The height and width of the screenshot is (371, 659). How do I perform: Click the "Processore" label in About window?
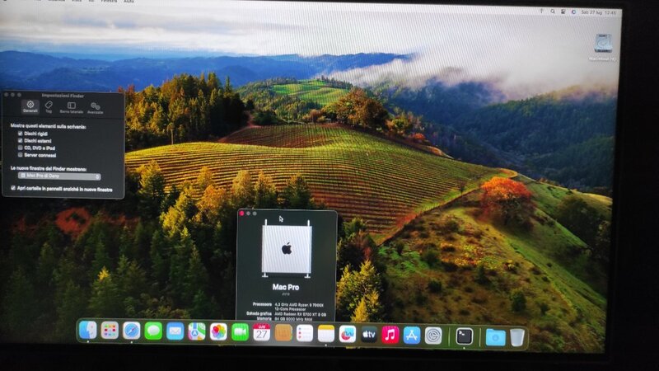[262, 303]
